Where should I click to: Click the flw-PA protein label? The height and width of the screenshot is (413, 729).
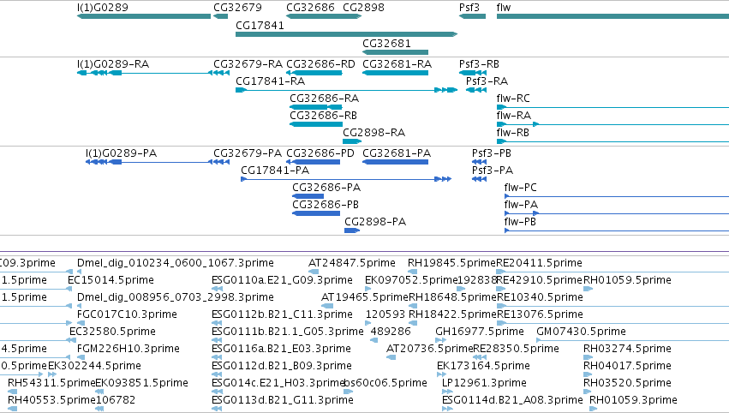[521, 205]
